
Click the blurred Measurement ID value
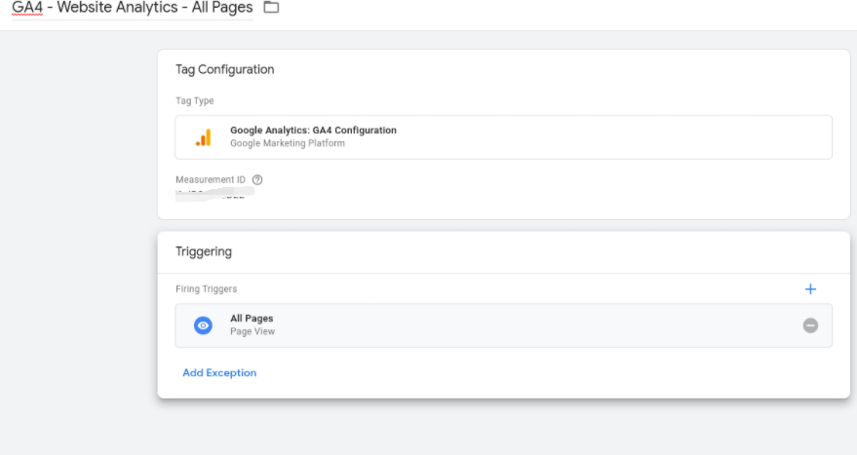coord(214,193)
